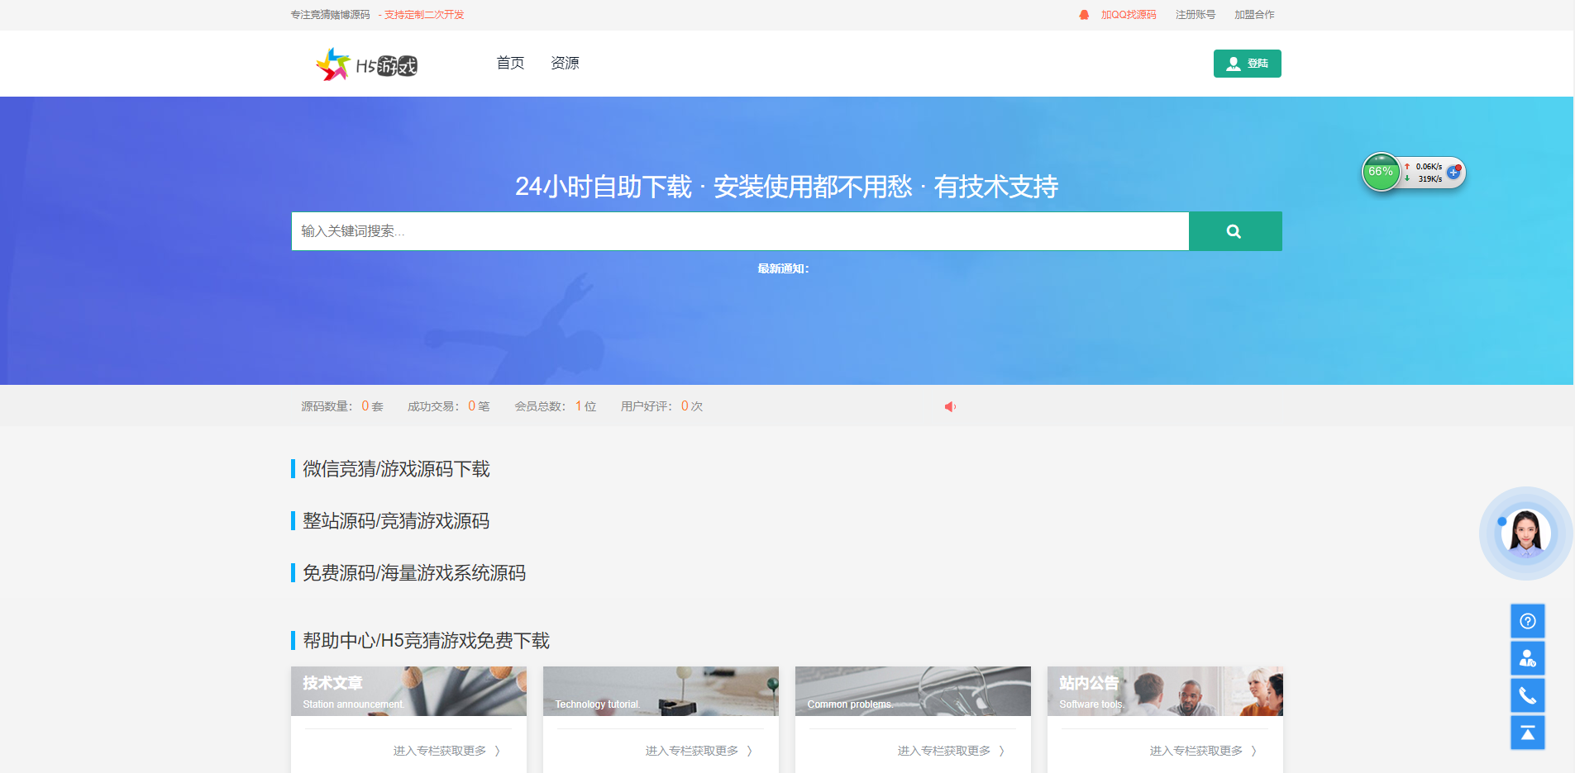Viewport: 1575px width, 773px height.
Task: Click the back-to-top icon
Action: coord(1527,732)
